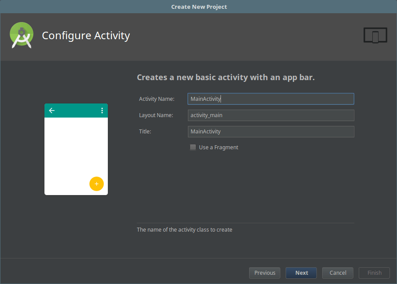Focus the Layout Name text field
397x284 pixels.
(x=271, y=115)
